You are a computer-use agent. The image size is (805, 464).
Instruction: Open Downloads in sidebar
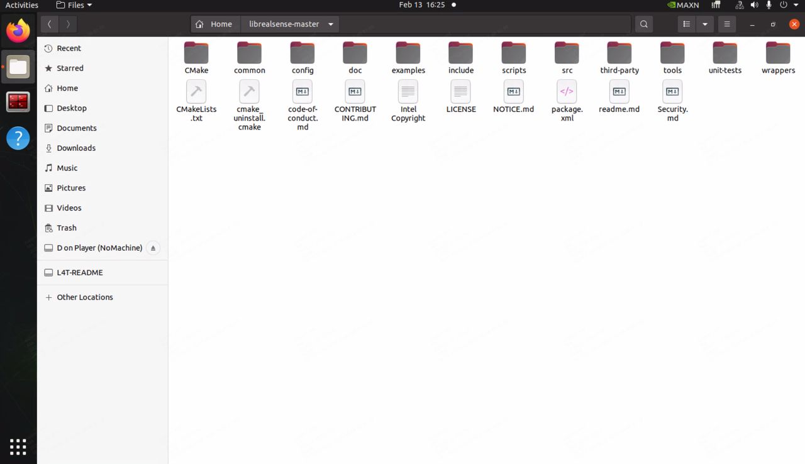click(x=103, y=148)
